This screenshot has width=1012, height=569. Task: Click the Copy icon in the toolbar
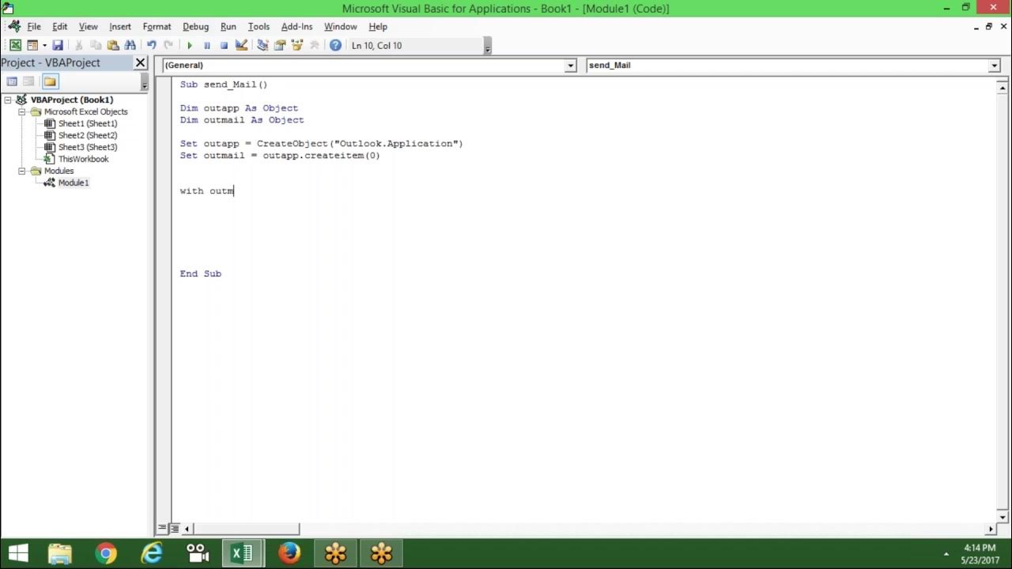click(x=96, y=46)
